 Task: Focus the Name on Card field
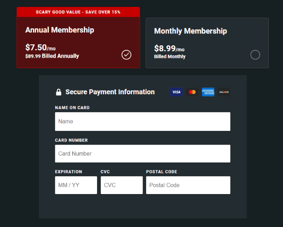tap(142, 121)
